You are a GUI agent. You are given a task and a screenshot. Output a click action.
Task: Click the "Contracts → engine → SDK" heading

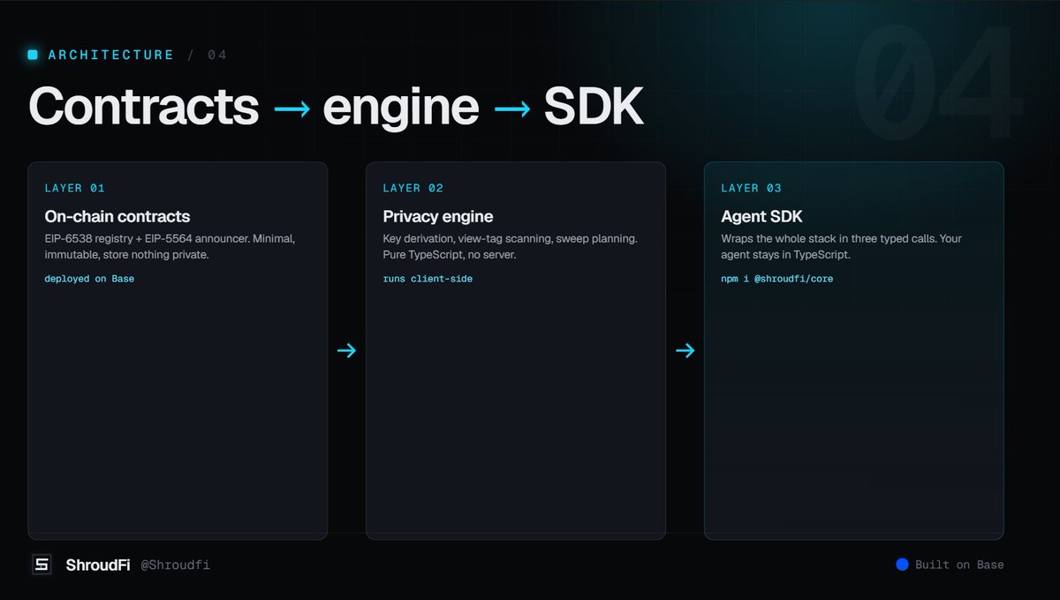pyautogui.click(x=336, y=107)
